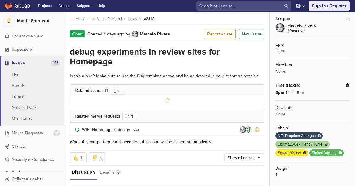Click the Issues sidebar icon
The height and width of the screenshot is (186, 355).
(7, 63)
